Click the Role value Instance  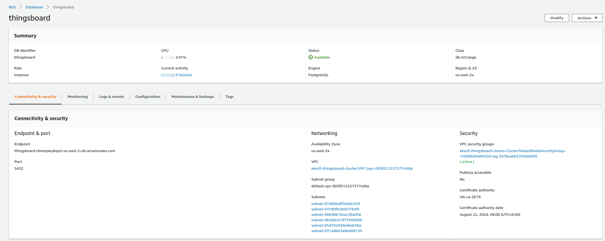(21, 75)
